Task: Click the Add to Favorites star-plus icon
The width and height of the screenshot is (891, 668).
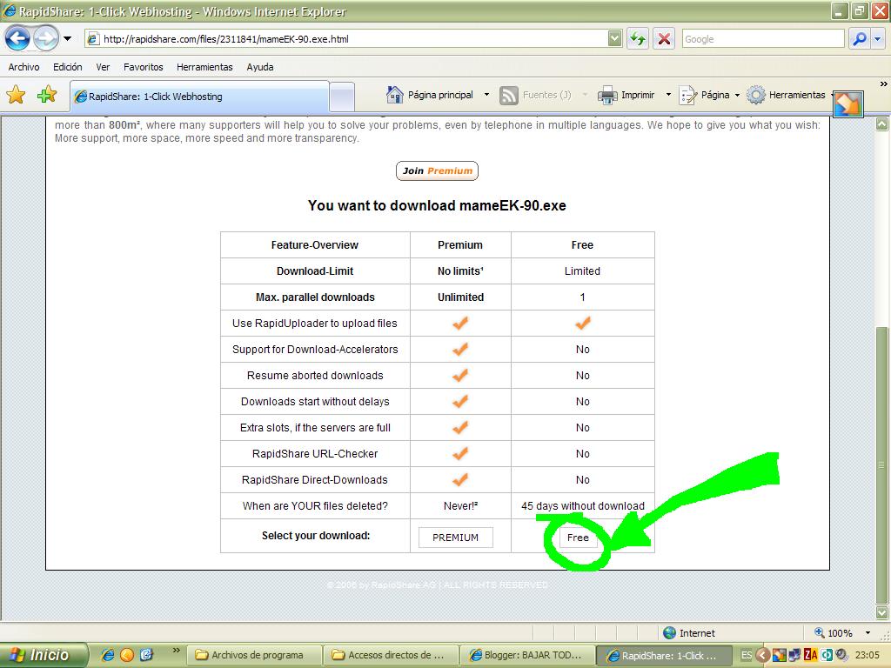Action: tap(47, 95)
